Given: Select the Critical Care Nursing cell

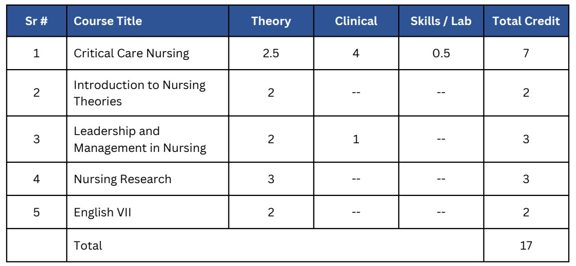Looking at the screenshot, I should 147,53.
